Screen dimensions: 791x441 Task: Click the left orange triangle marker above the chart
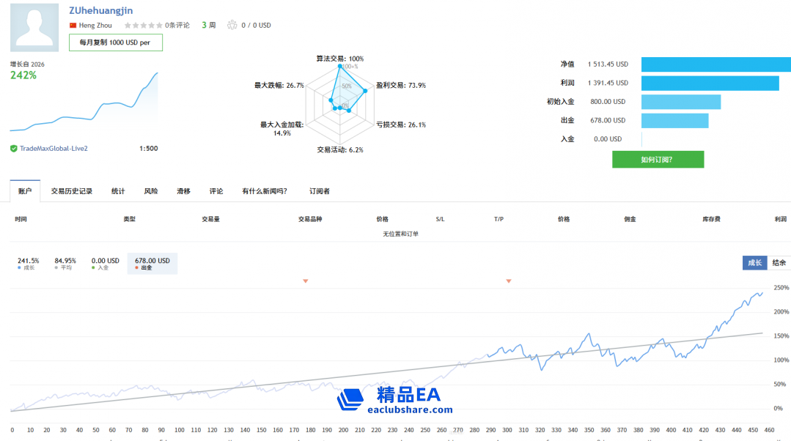[305, 281]
